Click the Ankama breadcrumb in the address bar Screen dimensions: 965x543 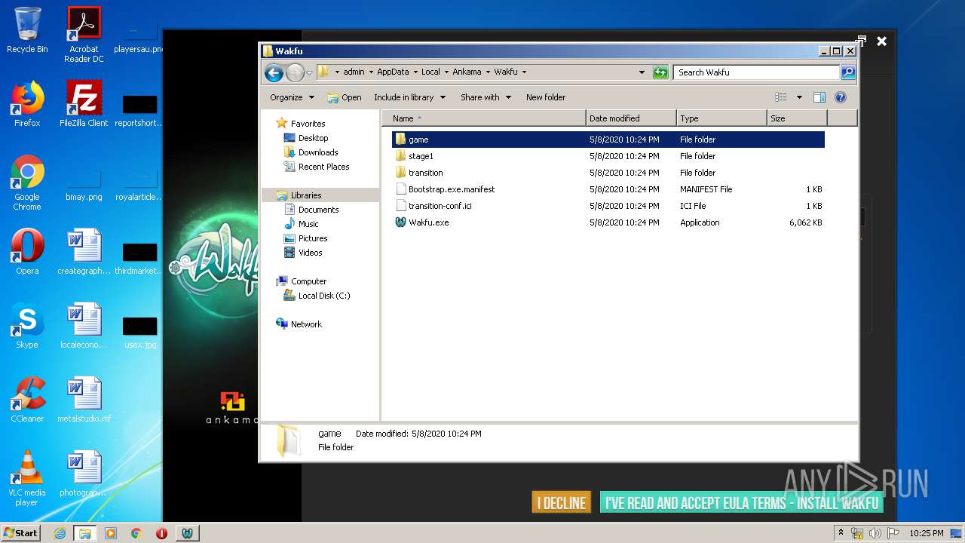click(467, 72)
